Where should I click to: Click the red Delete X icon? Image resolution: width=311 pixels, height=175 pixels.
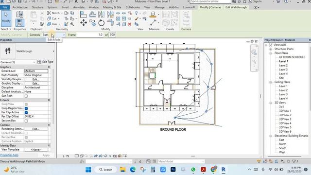coord(130,24)
